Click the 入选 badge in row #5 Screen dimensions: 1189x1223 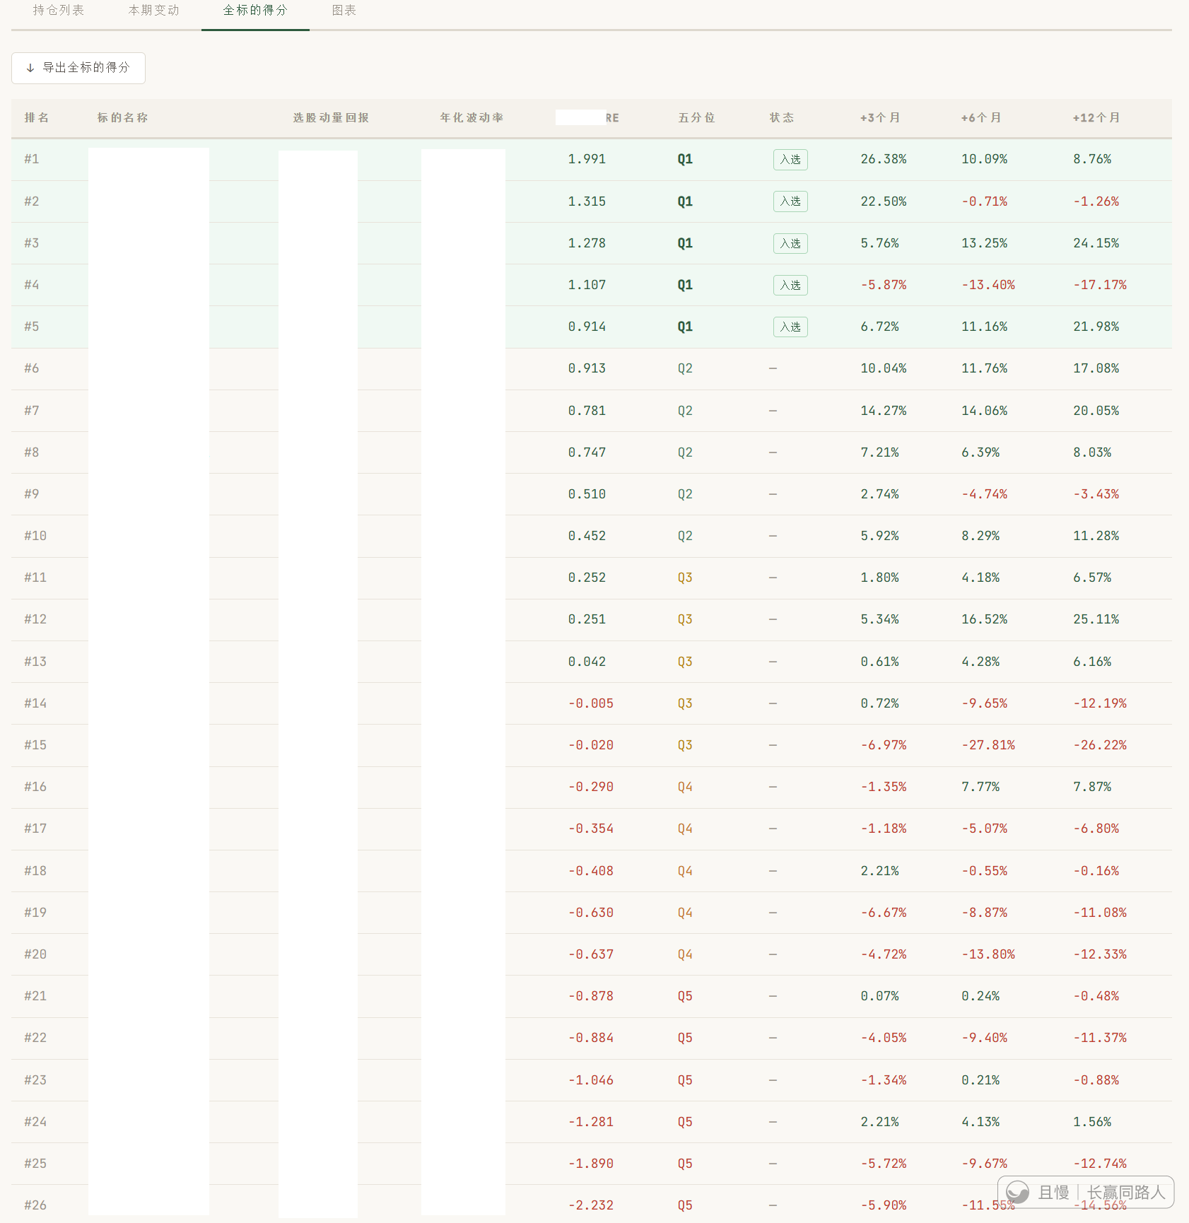pyautogui.click(x=790, y=327)
